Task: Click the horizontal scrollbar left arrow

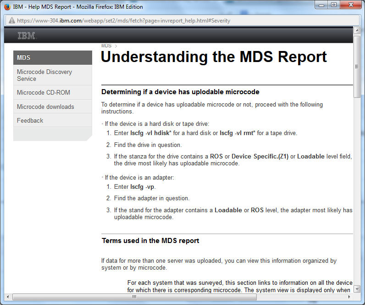Action: click(x=8, y=297)
